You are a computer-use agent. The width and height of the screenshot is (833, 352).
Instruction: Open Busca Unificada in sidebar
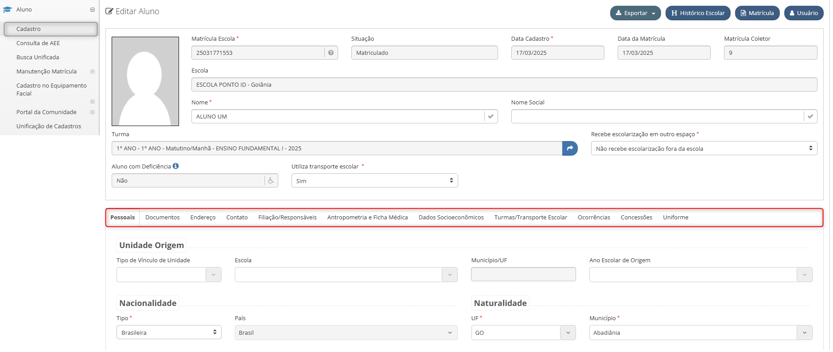pyautogui.click(x=38, y=57)
